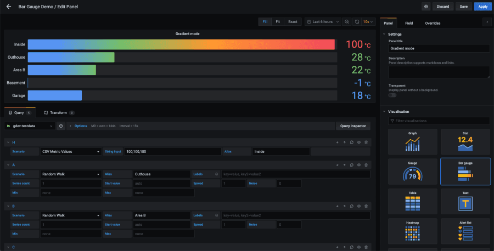Hide query H with the eye icon
494x251 pixels.
(359, 142)
